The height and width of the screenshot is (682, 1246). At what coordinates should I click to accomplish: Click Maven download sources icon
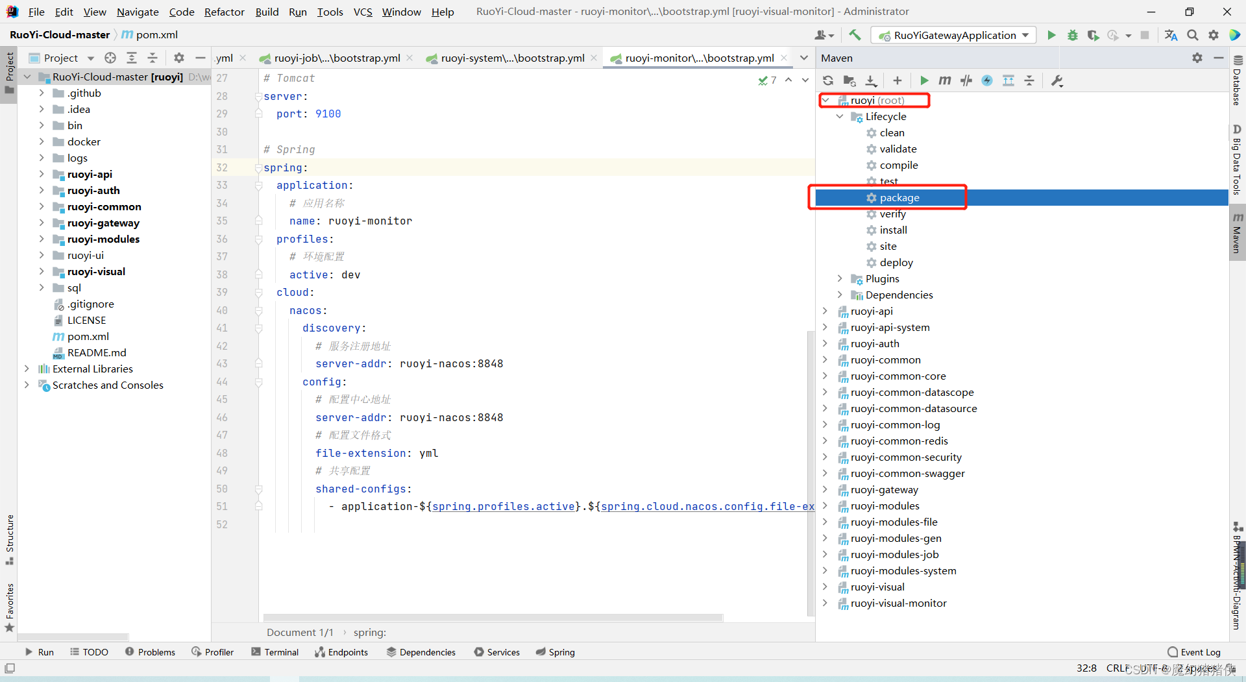872,80
